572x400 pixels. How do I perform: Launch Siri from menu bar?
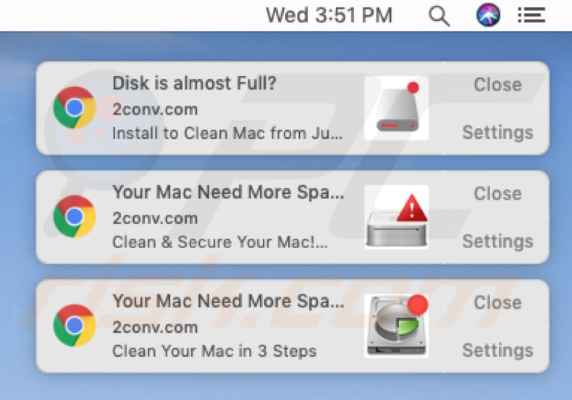tap(489, 15)
